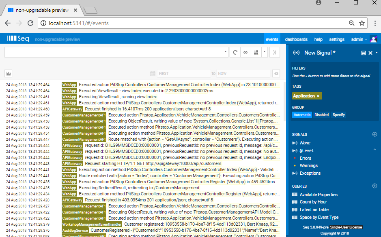Select Disabled group option
This screenshot has width=381, height=237.
pos(321,115)
